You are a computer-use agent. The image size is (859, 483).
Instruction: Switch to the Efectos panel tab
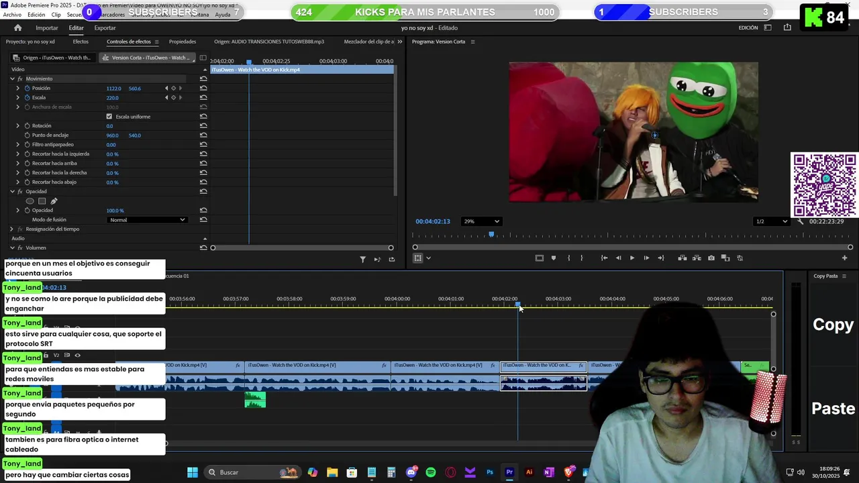click(x=81, y=42)
